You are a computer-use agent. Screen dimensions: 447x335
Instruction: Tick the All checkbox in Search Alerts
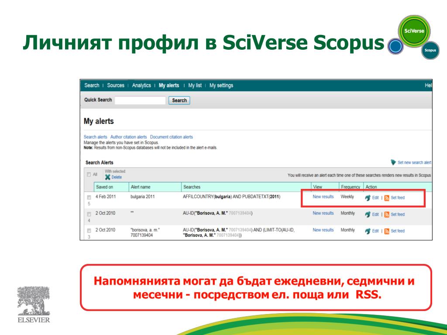pos(89,174)
